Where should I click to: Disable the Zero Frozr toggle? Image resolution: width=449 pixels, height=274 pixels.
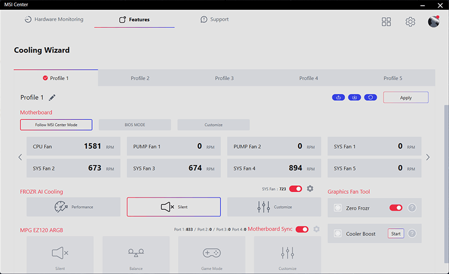(x=396, y=208)
